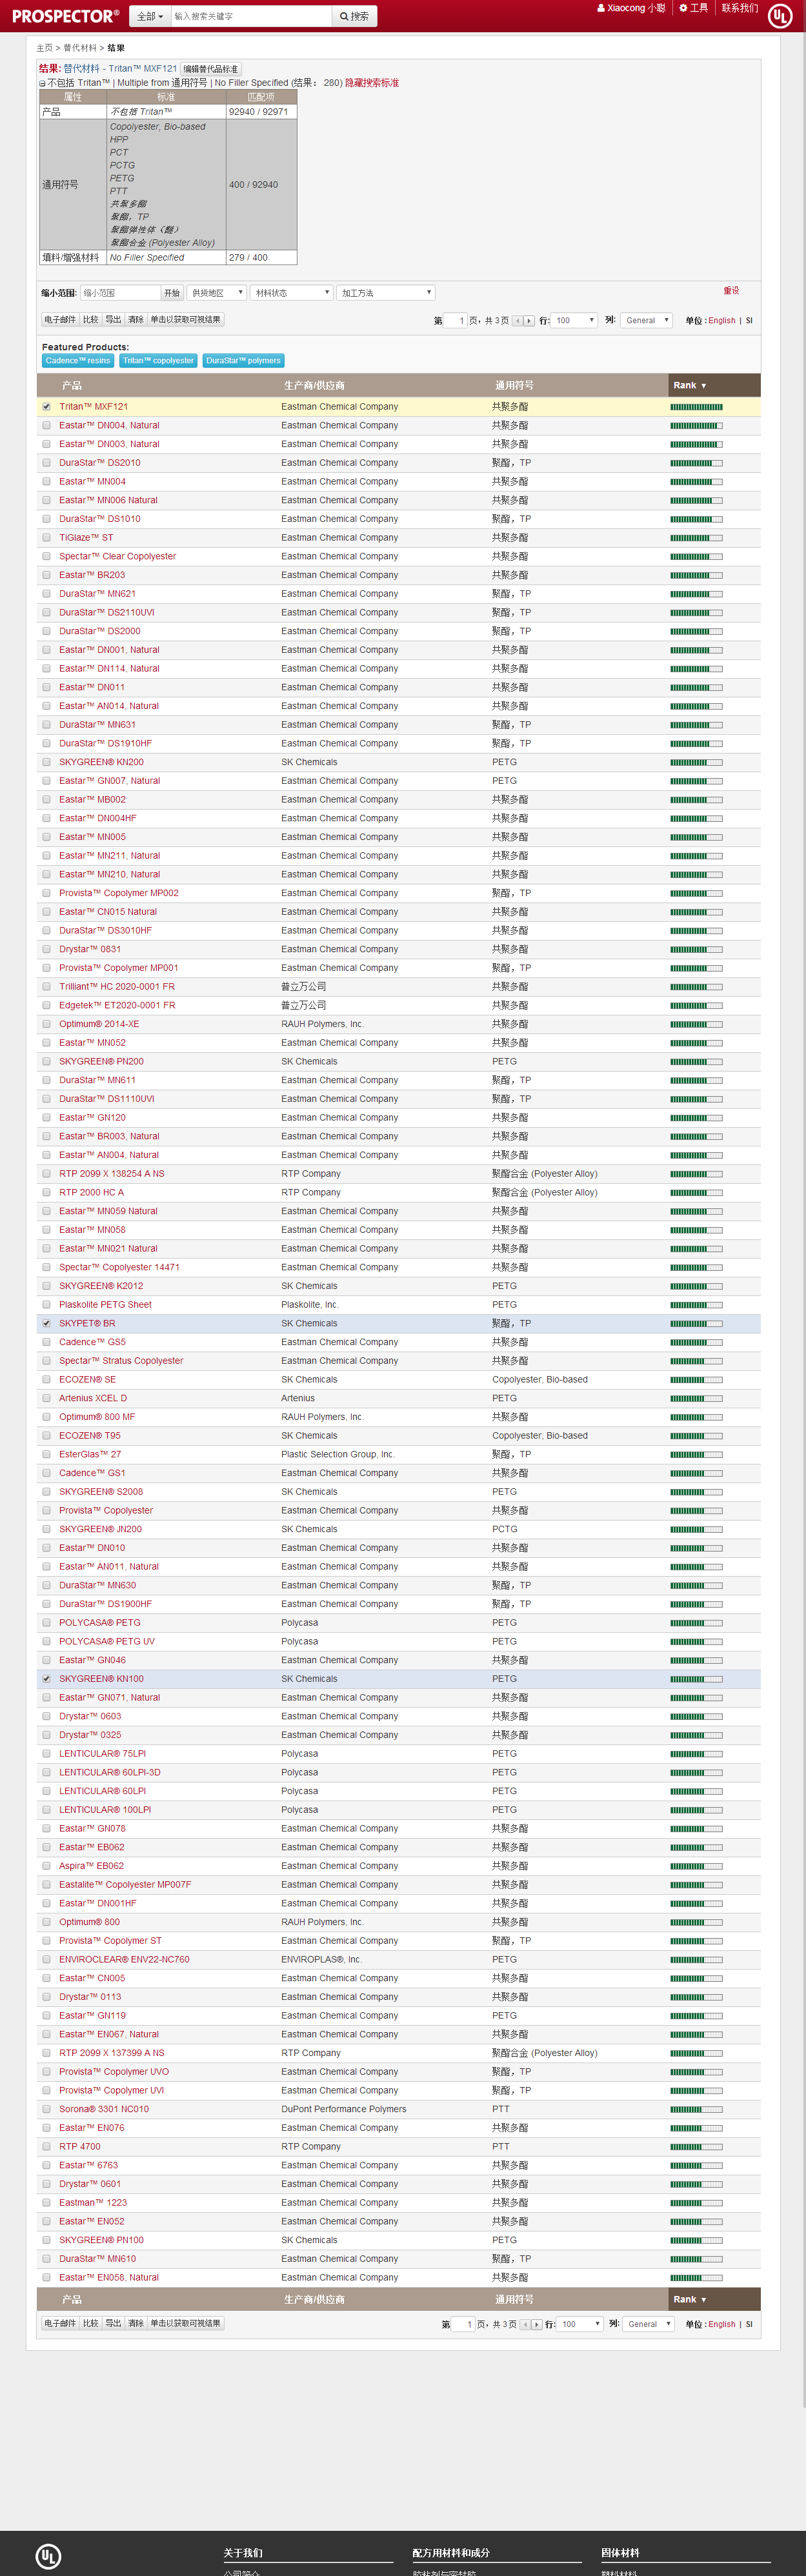806x2576 pixels.
Task: Uncheck the Tritan™ MXF121 row checkbox
Action: (46, 407)
